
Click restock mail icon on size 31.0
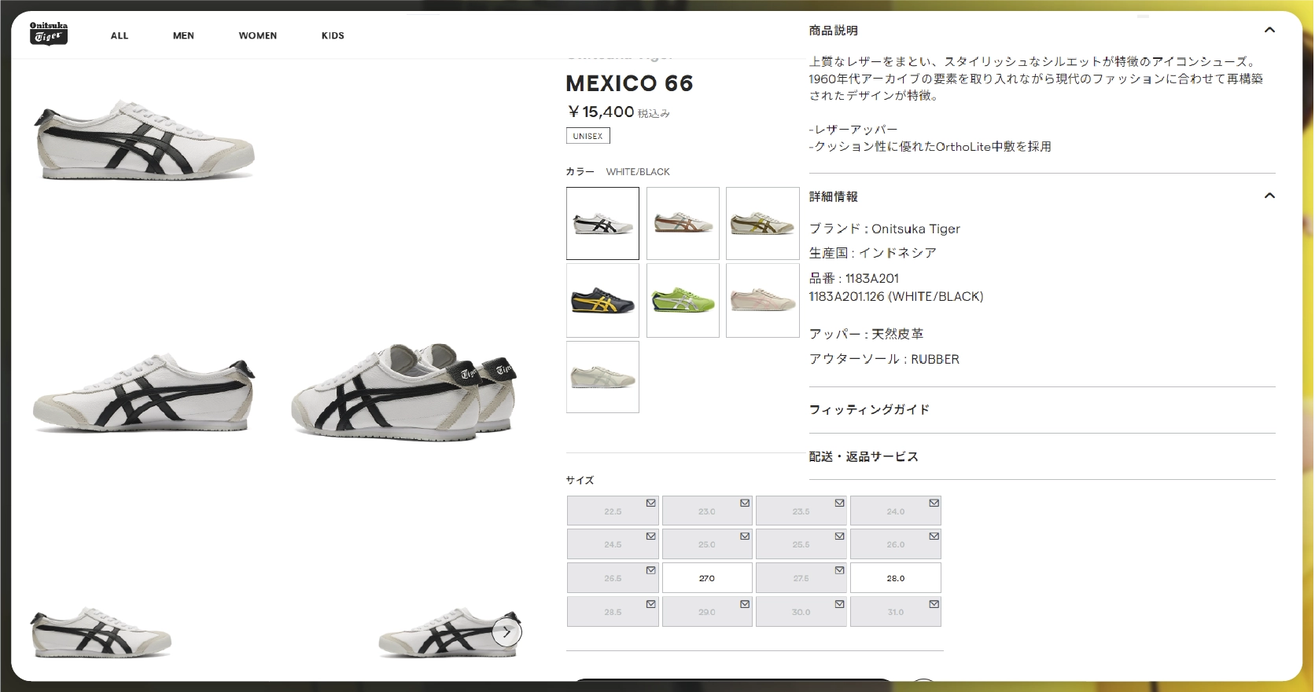tap(934, 604)
